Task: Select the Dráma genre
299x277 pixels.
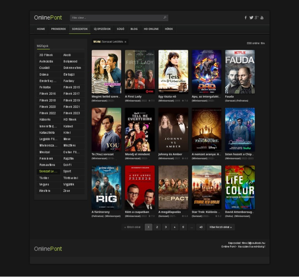Action: pos(48,75)
